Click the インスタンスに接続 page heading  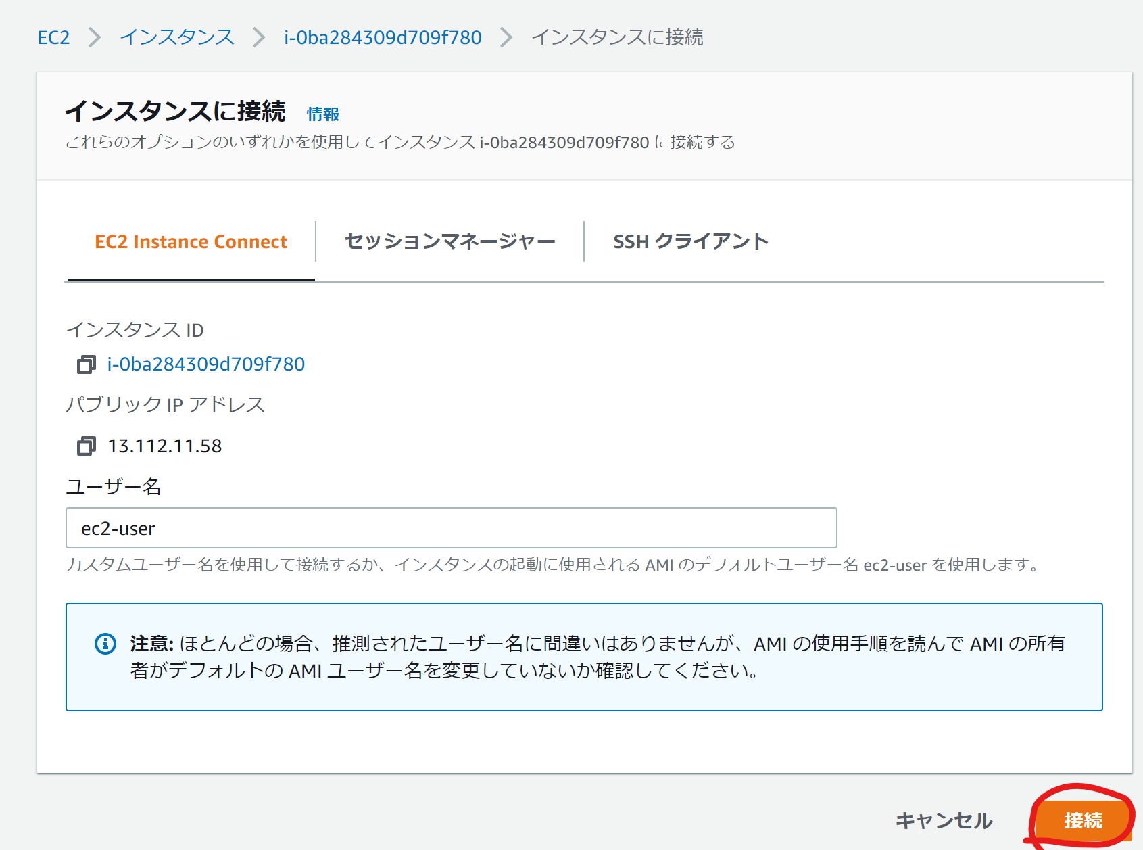click(176, 112)
